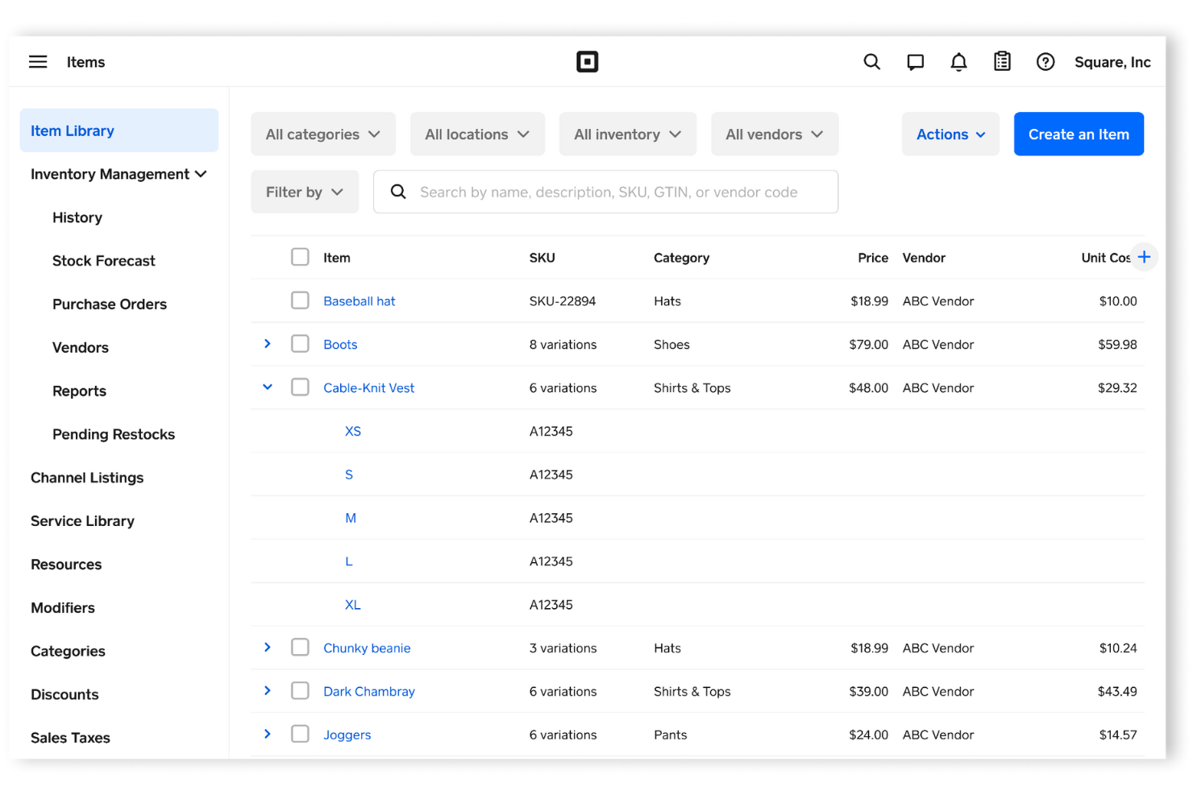
Task: Open the XS variation
Action: 353,432
